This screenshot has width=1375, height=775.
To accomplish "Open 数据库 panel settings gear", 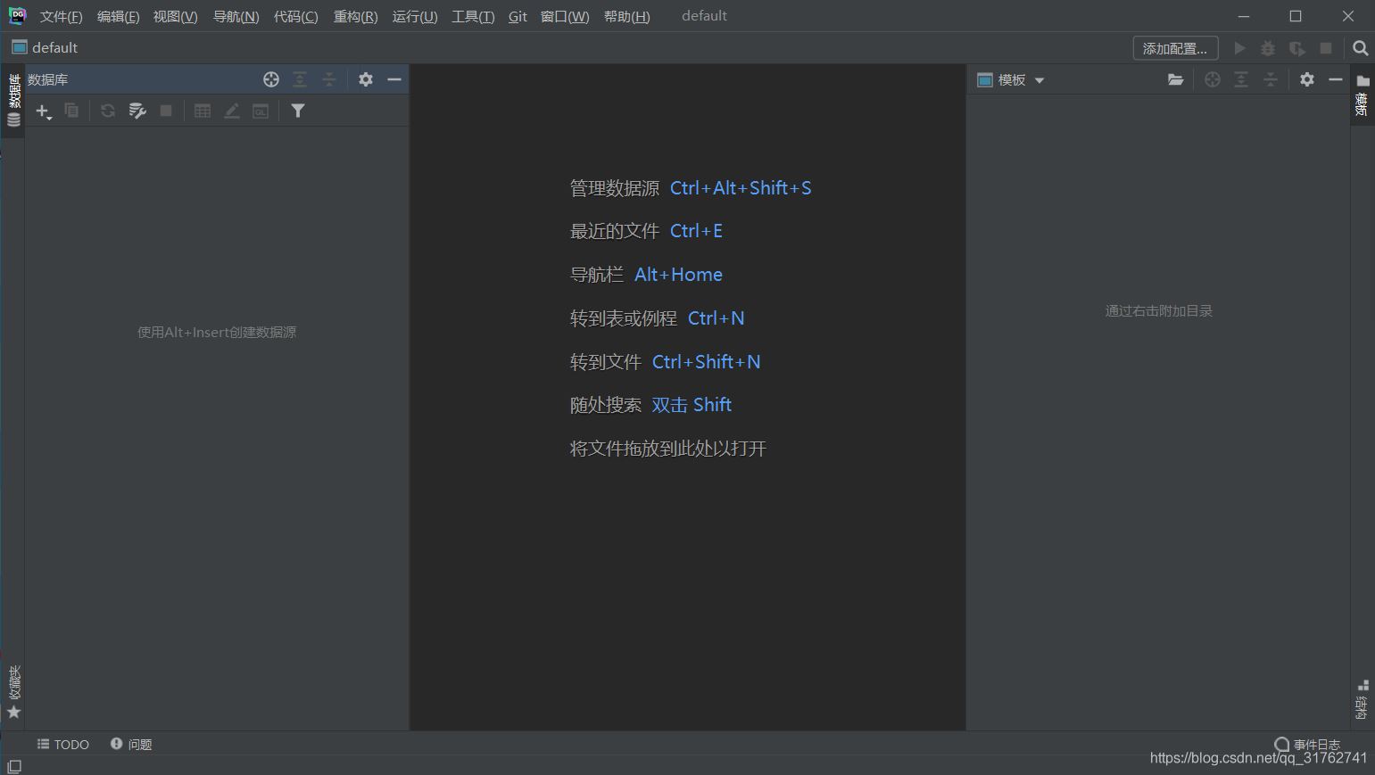I will pyautogui.click(x=366, y=80).
